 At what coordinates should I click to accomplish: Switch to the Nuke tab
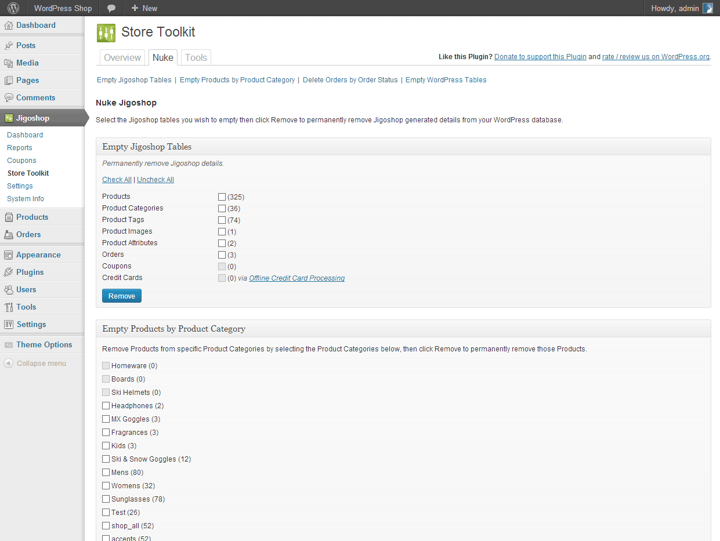coord(163,57)
